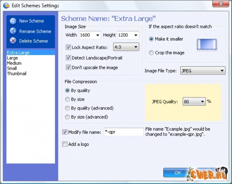Click the red Delete Scheme icon
This screenshot has height=184, width=232.
point(13,41)
